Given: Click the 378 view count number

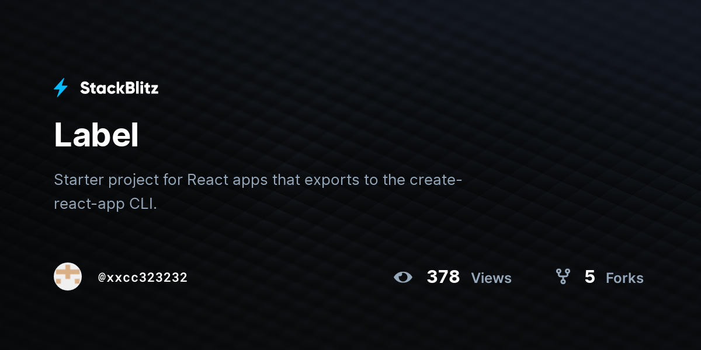Looking at the screenshot, I should (x=443, y=277).
